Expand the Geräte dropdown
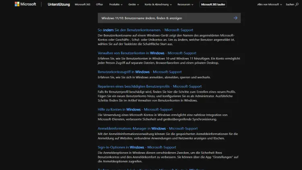 [x=133, y=4]
